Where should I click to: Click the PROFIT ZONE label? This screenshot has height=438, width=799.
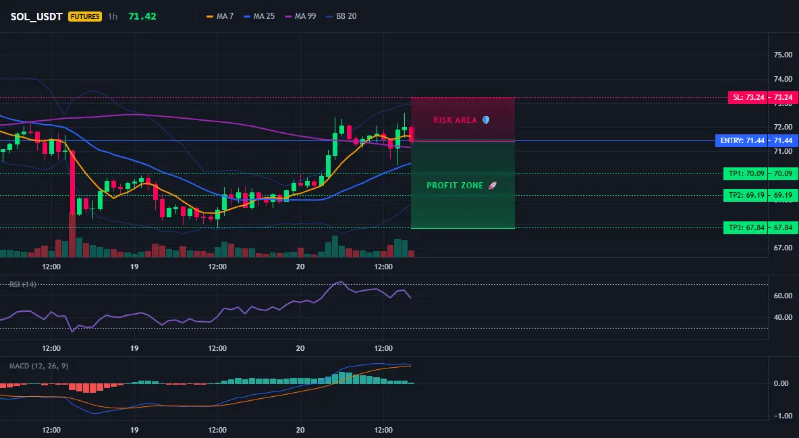point(455,186)
